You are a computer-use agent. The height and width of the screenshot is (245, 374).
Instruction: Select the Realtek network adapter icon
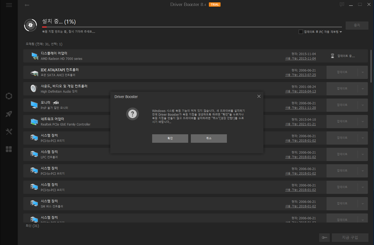pos(34,122)
